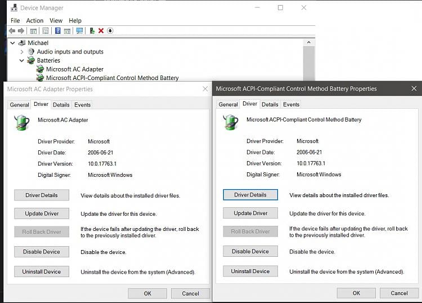Click Cancel in ACPI Battery Properties
Screen dimensions: 422x303
pos(399,293)
